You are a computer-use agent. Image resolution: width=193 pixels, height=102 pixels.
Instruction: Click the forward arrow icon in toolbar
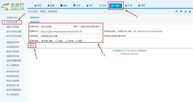point(185,11)
